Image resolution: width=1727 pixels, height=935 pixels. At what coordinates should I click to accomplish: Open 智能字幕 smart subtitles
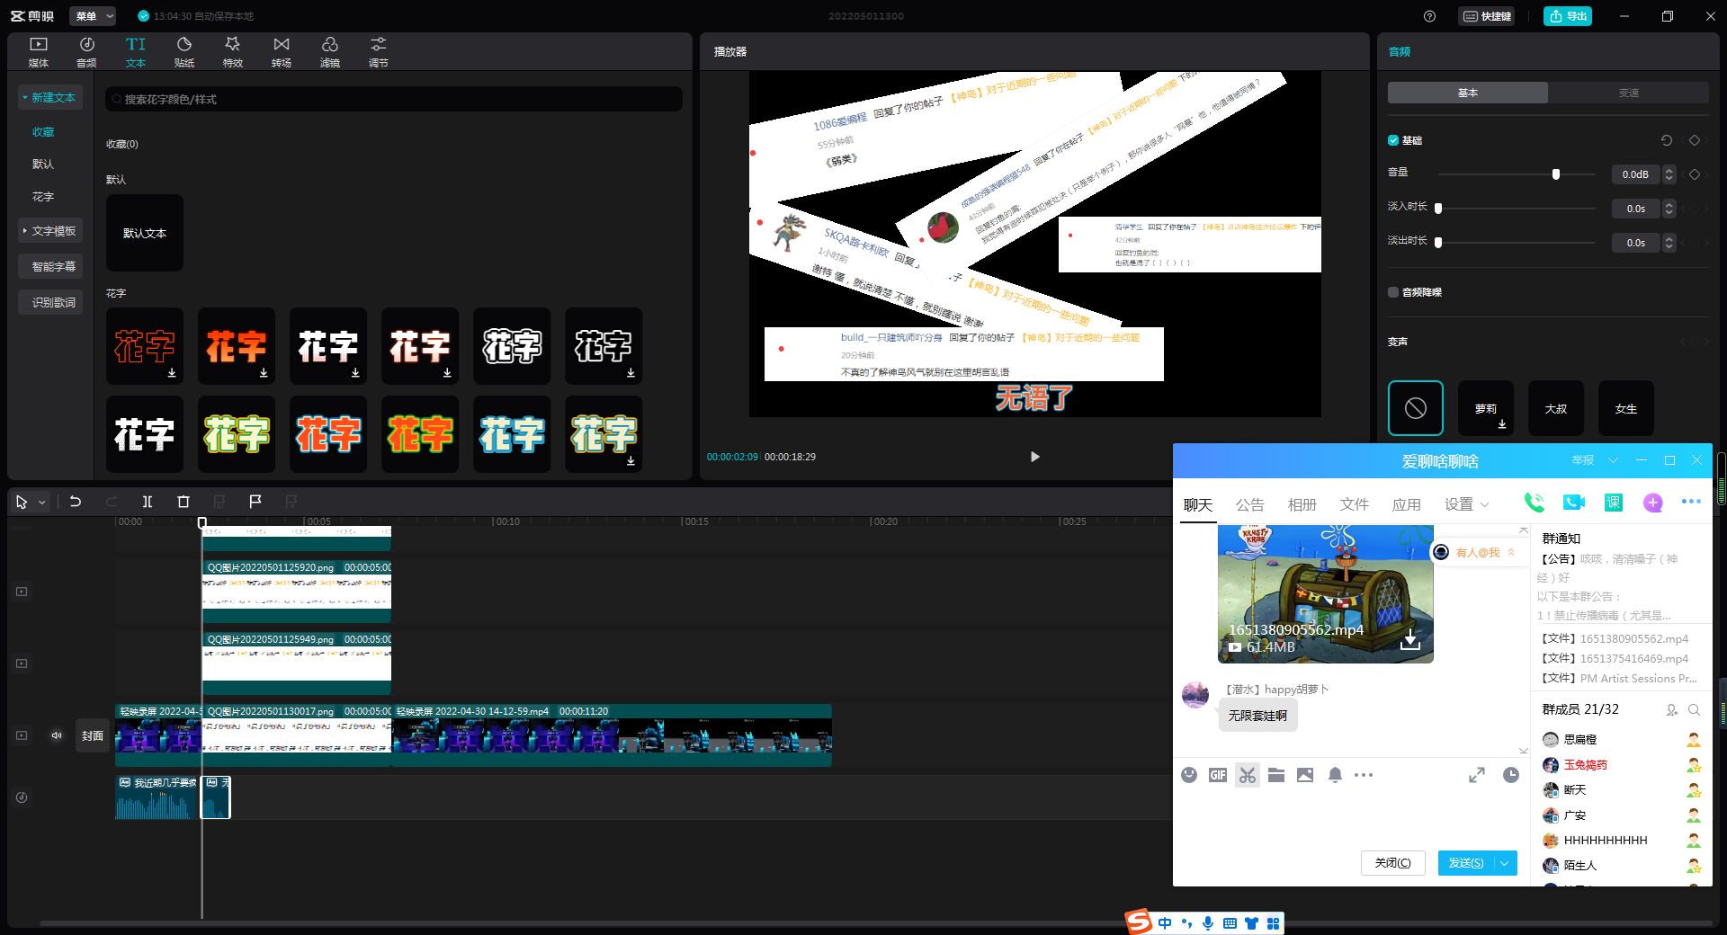click(x=50, y=267)
